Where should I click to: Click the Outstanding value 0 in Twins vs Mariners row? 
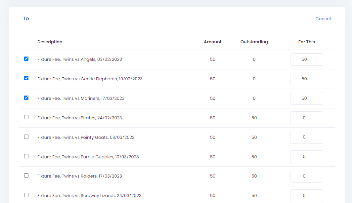[x=254, y=98]
